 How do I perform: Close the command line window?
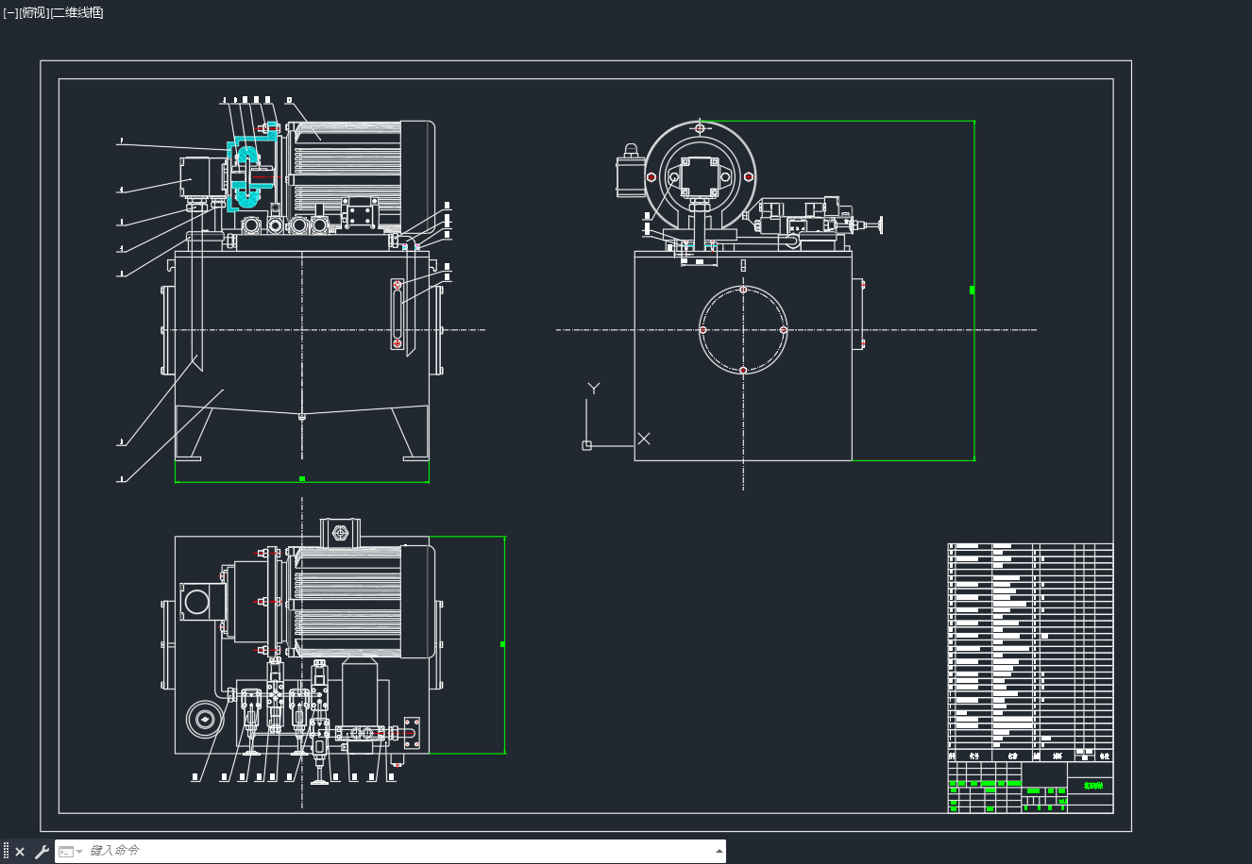click(x=20, y=852)
